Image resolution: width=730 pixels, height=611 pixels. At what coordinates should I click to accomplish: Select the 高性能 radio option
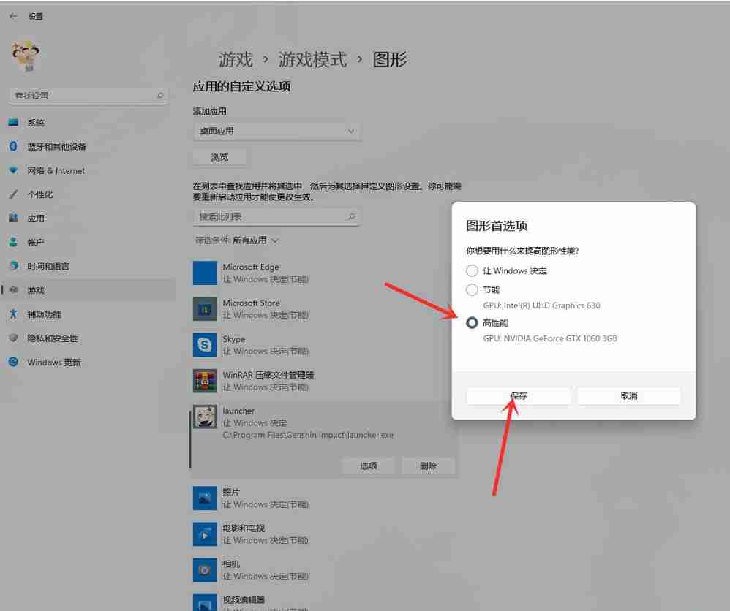click(472, 322)
